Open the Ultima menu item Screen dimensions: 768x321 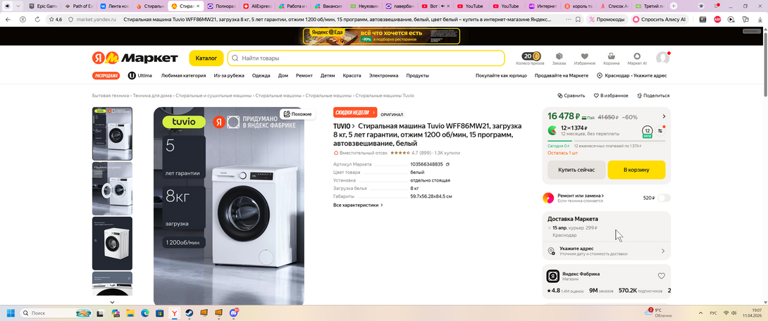(x=140, y=76)
